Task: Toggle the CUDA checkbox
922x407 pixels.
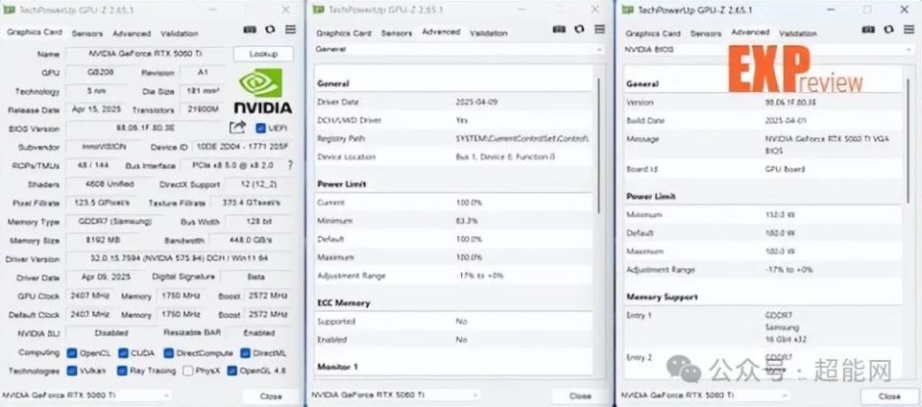Action: 123,353
